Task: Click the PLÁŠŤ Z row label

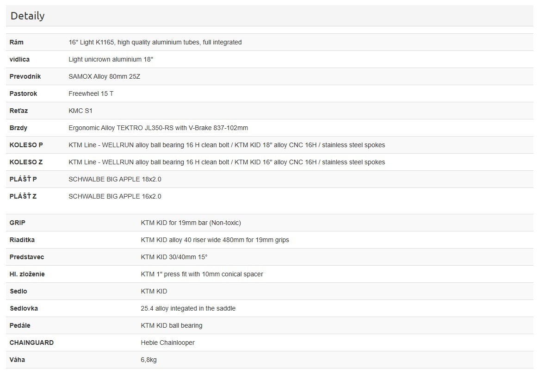Action: 23,196
